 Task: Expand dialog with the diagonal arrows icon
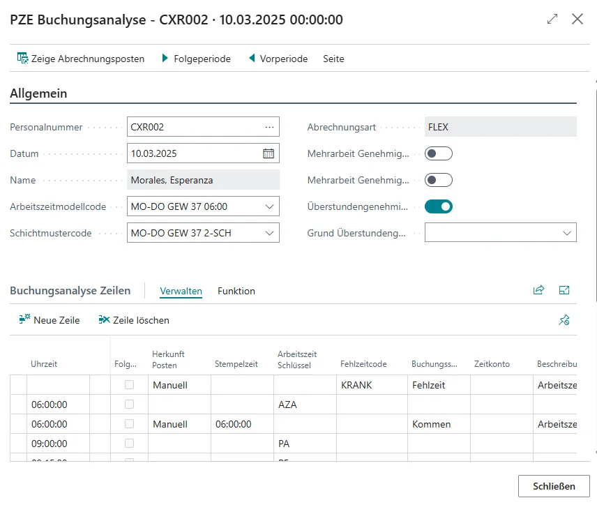coord(552,20)
